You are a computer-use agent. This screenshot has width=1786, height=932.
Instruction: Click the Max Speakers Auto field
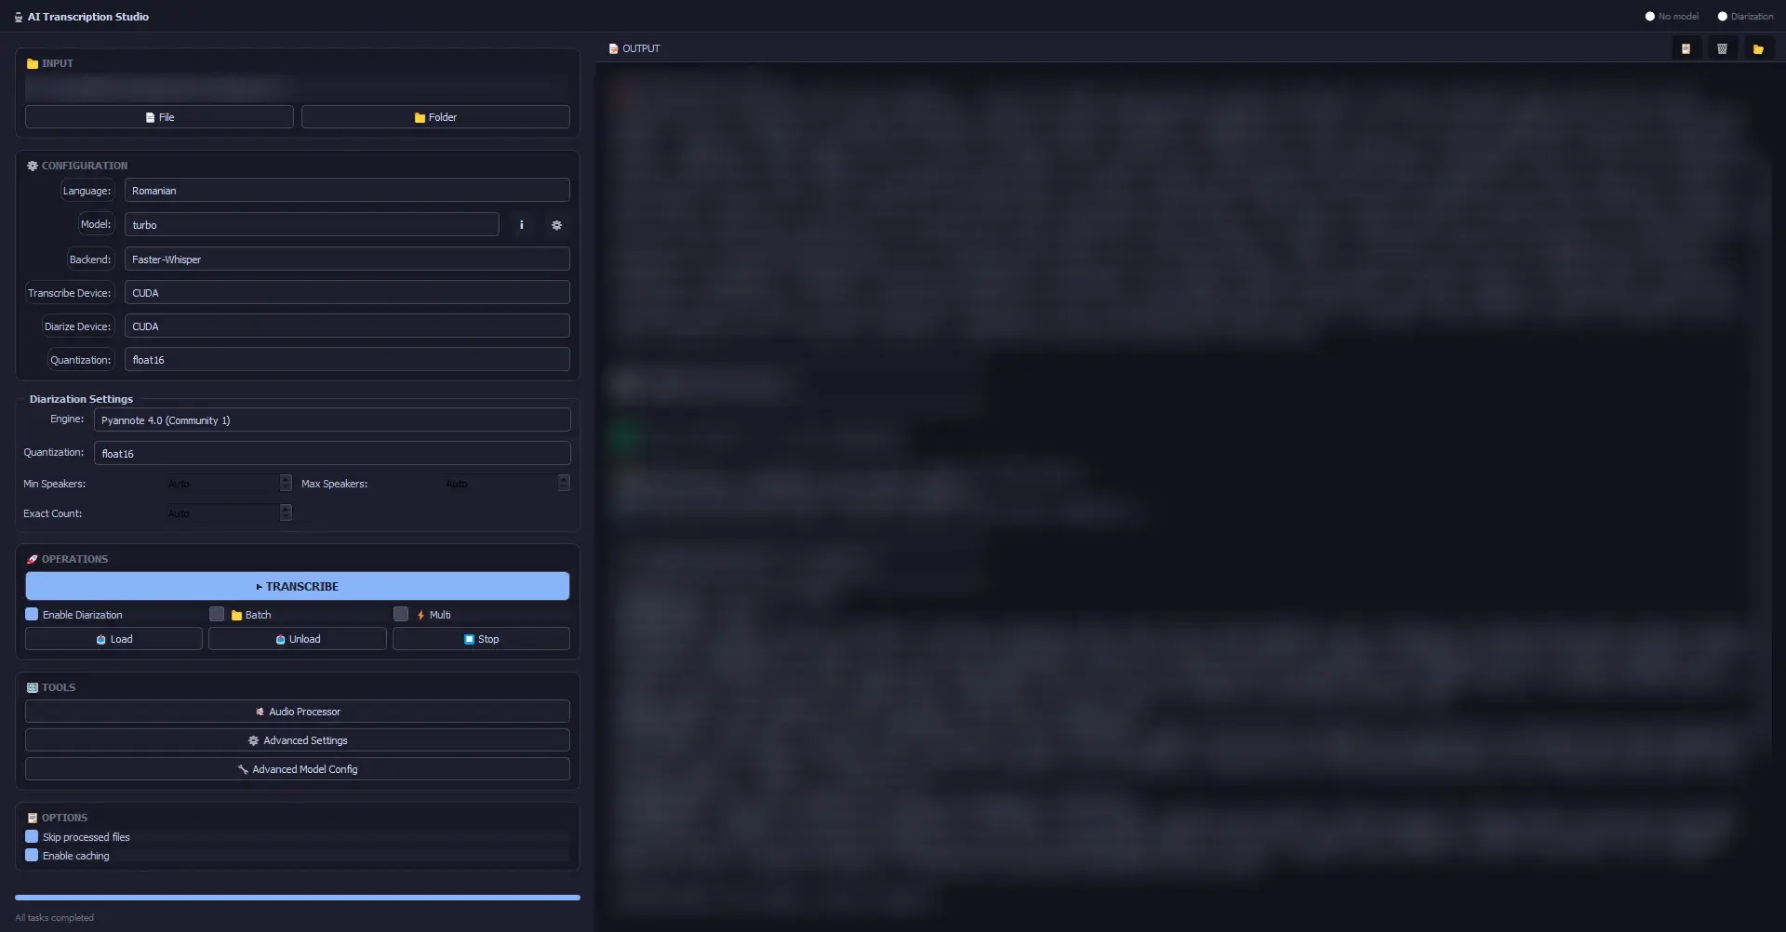point(500,484)
